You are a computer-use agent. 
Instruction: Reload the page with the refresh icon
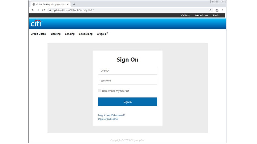coord(43,10)
